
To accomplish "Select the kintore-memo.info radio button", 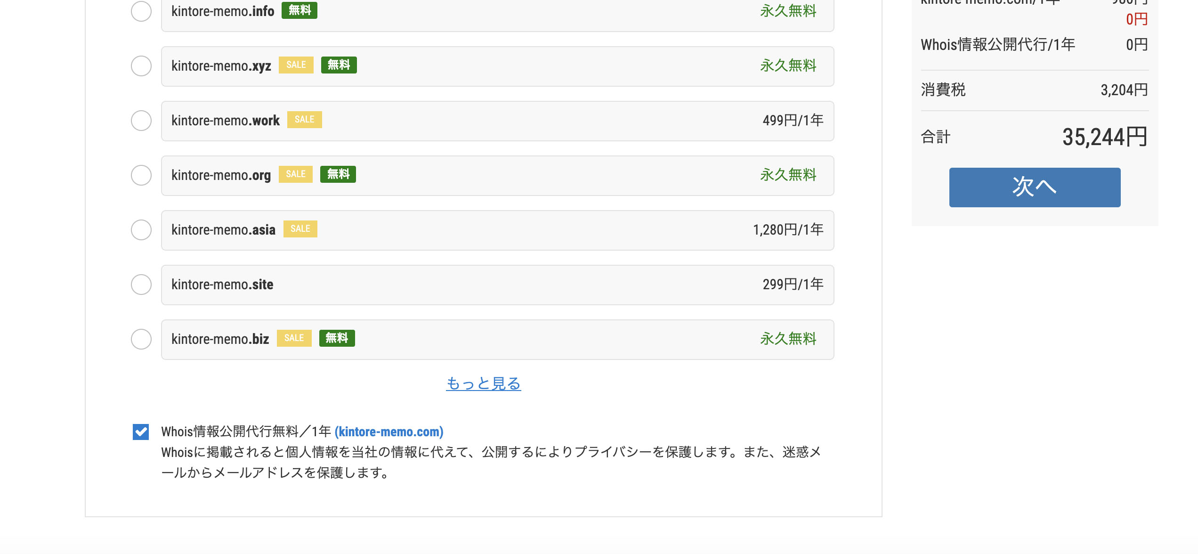I will (x=141, y=11).
